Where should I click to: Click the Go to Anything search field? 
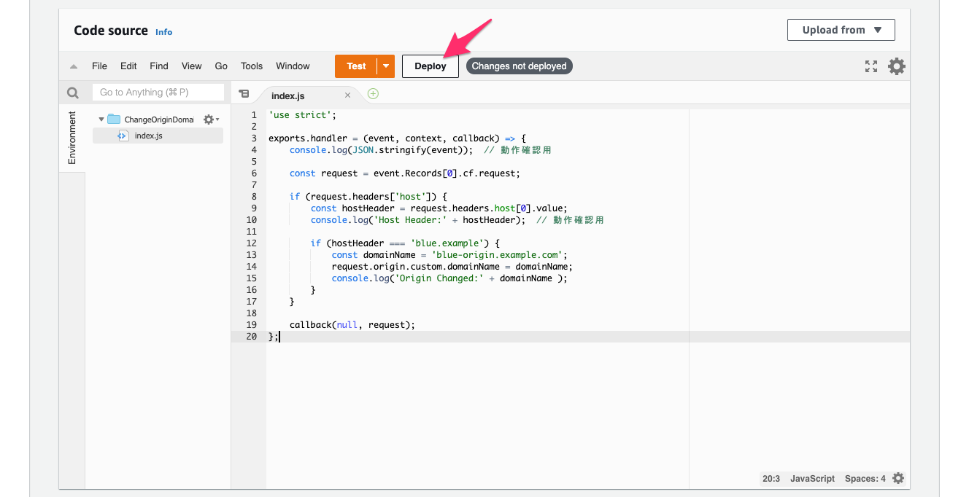click(x=158, y=93)
